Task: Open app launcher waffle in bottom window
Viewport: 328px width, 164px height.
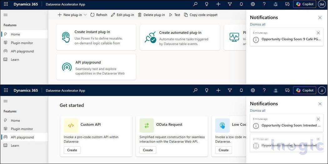Action: click(x=6, y=90)
